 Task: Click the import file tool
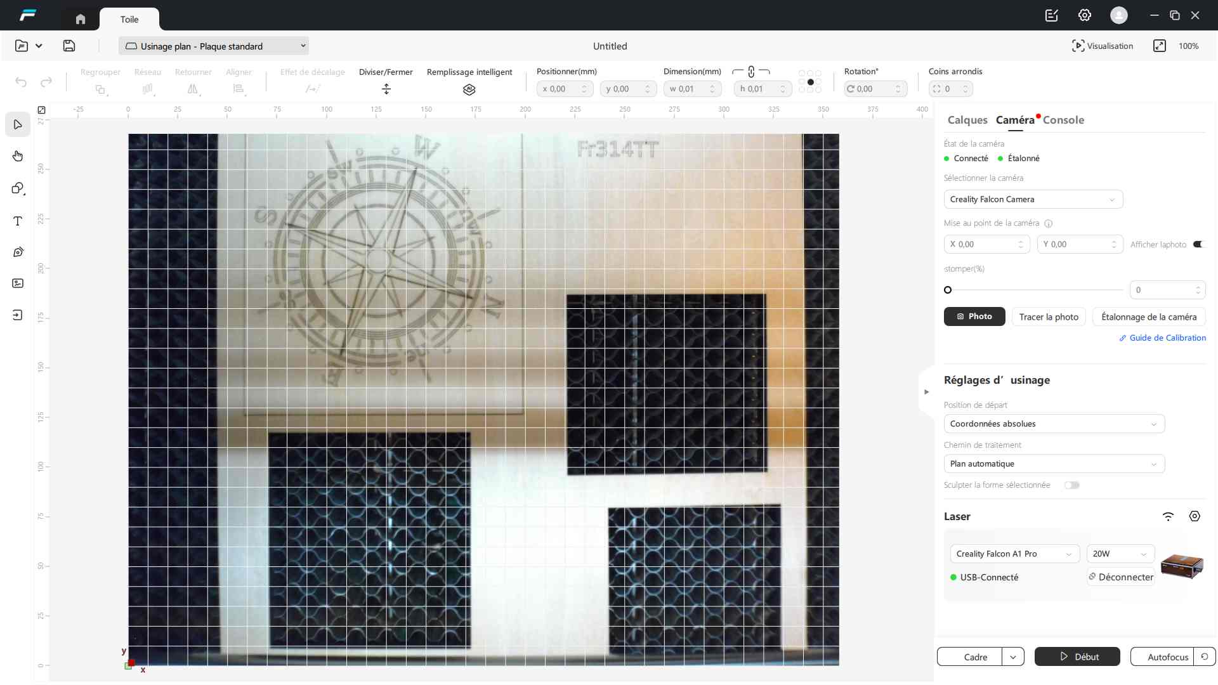tap(18, 315)
